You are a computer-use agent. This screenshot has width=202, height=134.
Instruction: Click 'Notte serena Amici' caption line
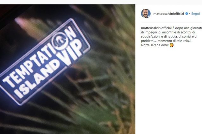(x=155, y=45)
